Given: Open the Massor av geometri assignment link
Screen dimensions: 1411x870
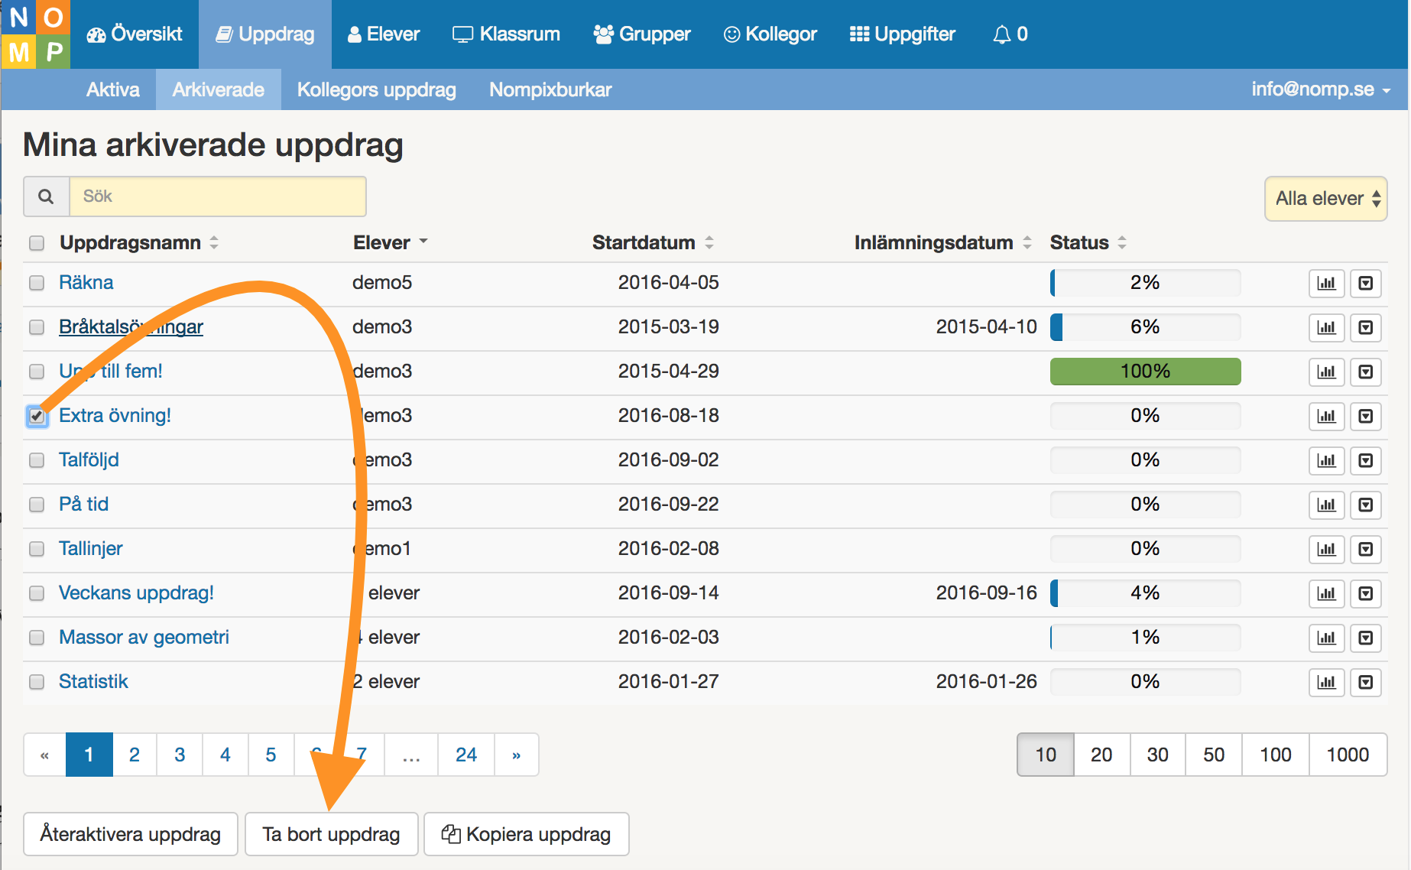Looking at the screenshot, I should (144, 638).
